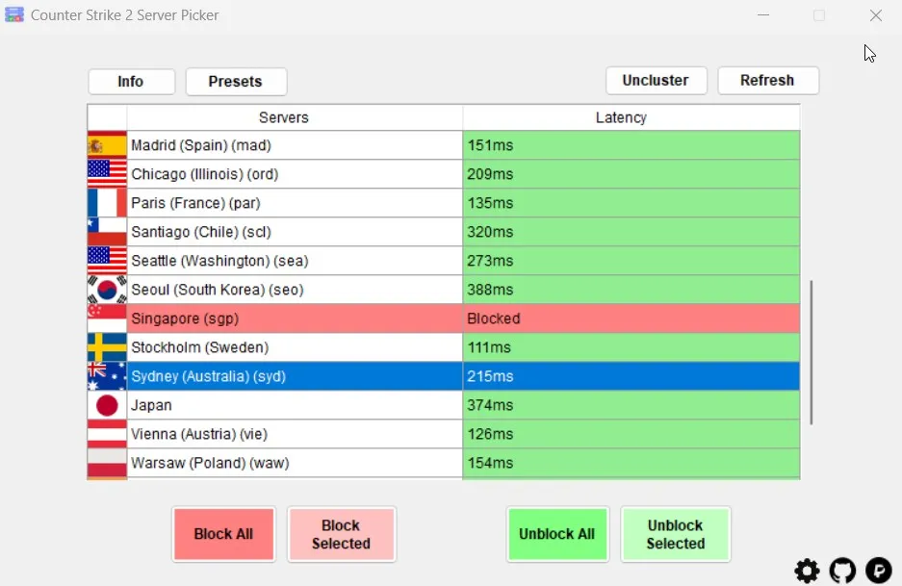Minimize the Server Picker window
This screenshot has width=902, height=586.
pos(763,15)
